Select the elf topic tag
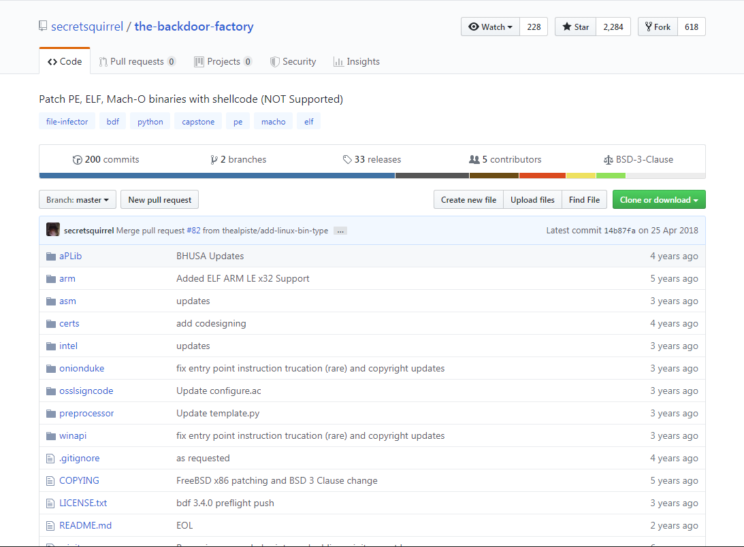The width and height of the screenshot is (744, 547). click(x=309, y=122)
